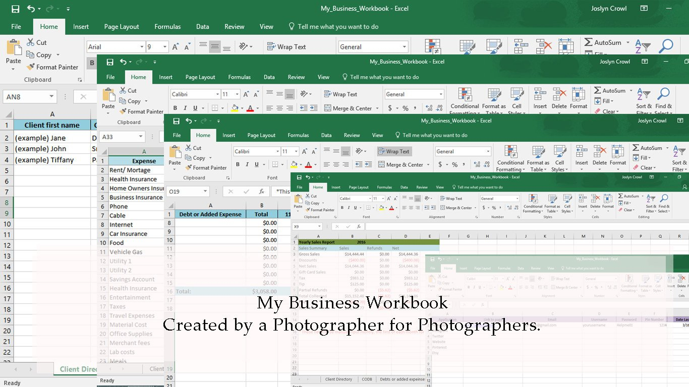Click the Copy button in the O19 window
The image size is (689, 387).
[195, 158]
